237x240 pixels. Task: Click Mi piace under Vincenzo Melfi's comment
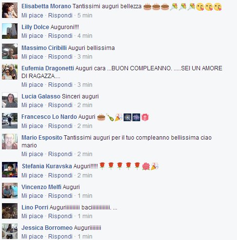[32, 196]
